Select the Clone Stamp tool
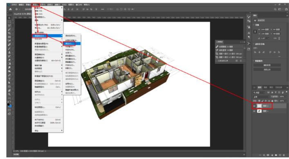 click(9, 52)
